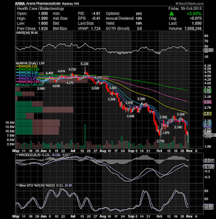This screenshot has height=219, width=216.
Task: Click the Prev Close 1.820 value
Action: pyautogui.click(x=43, y=28)
